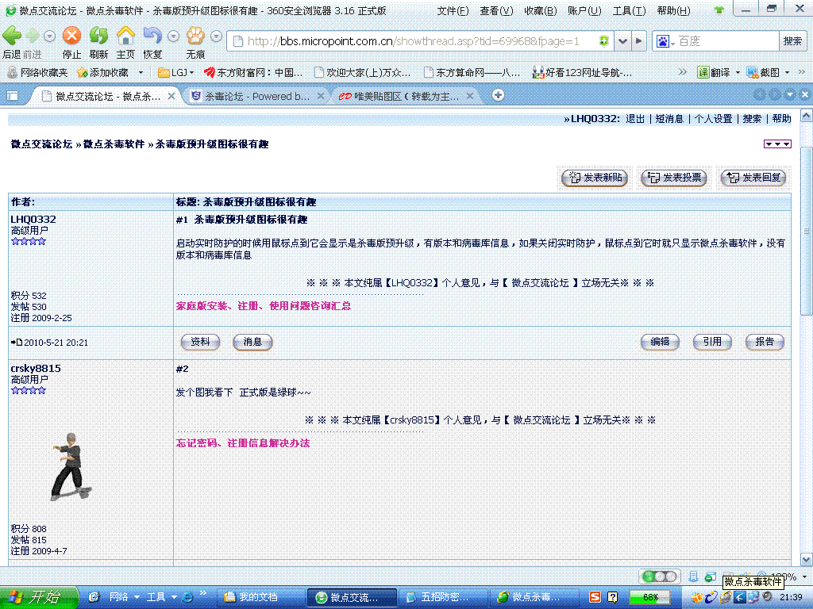
Task: Click the red Stop (停止) icon
Action: coord(71,36)
